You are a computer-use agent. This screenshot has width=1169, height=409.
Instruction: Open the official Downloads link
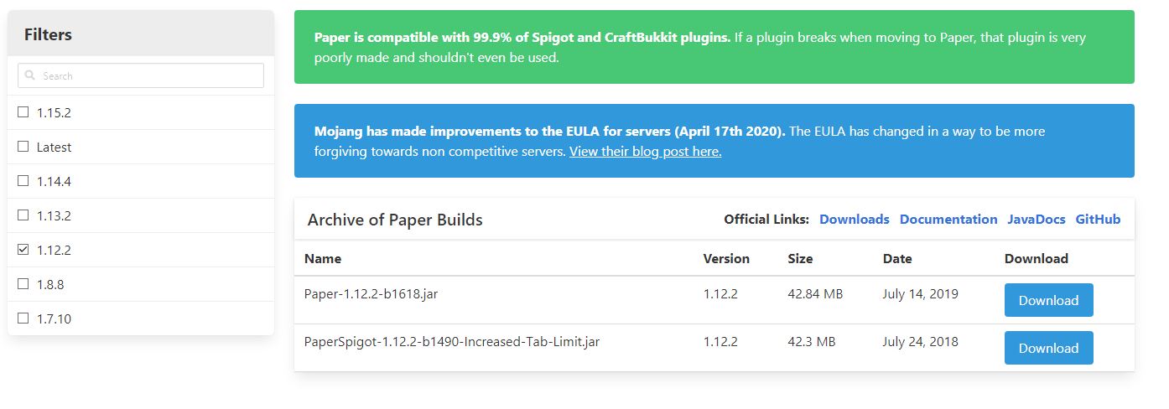pyautogui.click(x=854, y=220)
